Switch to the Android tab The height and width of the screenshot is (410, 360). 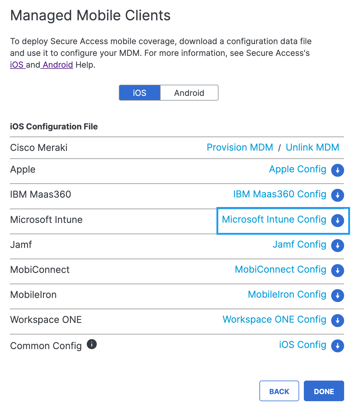[x=189, y=93]
